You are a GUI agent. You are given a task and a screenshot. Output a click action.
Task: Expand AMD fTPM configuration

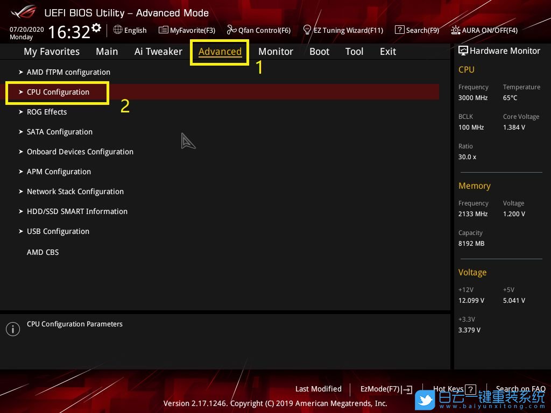tap(68, 72)
